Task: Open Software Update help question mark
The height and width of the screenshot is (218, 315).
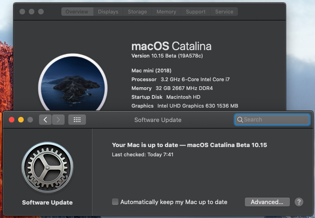Action: pos(299,202)
